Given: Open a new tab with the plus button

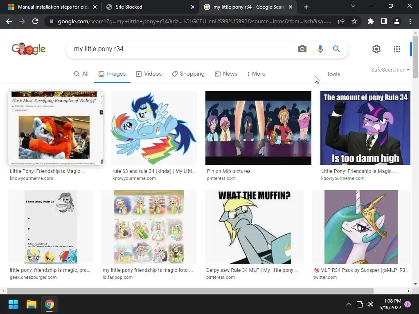Looking at the screenshot, I should [306, 7].
